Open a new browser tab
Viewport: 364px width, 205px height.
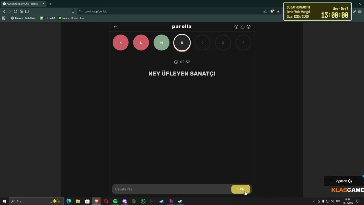[50, 4]
